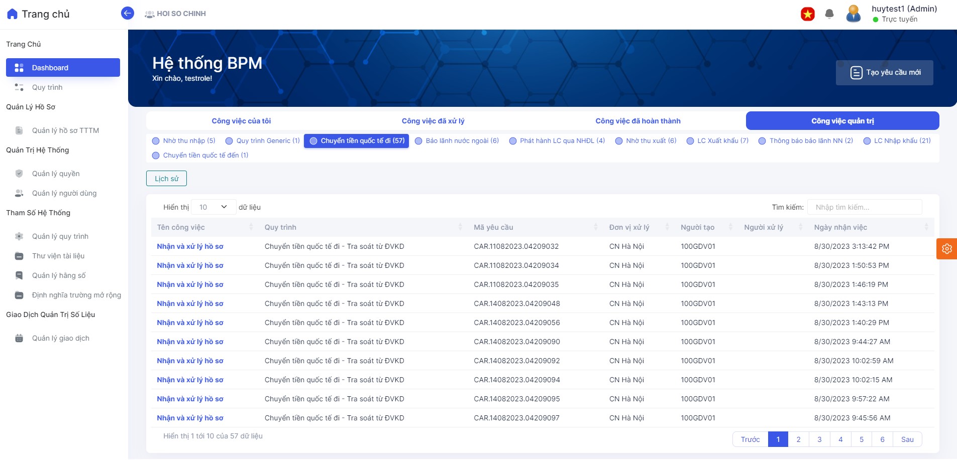Viewport: 957px width, 460px height.
Task: Click the Quản lý quyền shield icon
Action: (19, 174)
